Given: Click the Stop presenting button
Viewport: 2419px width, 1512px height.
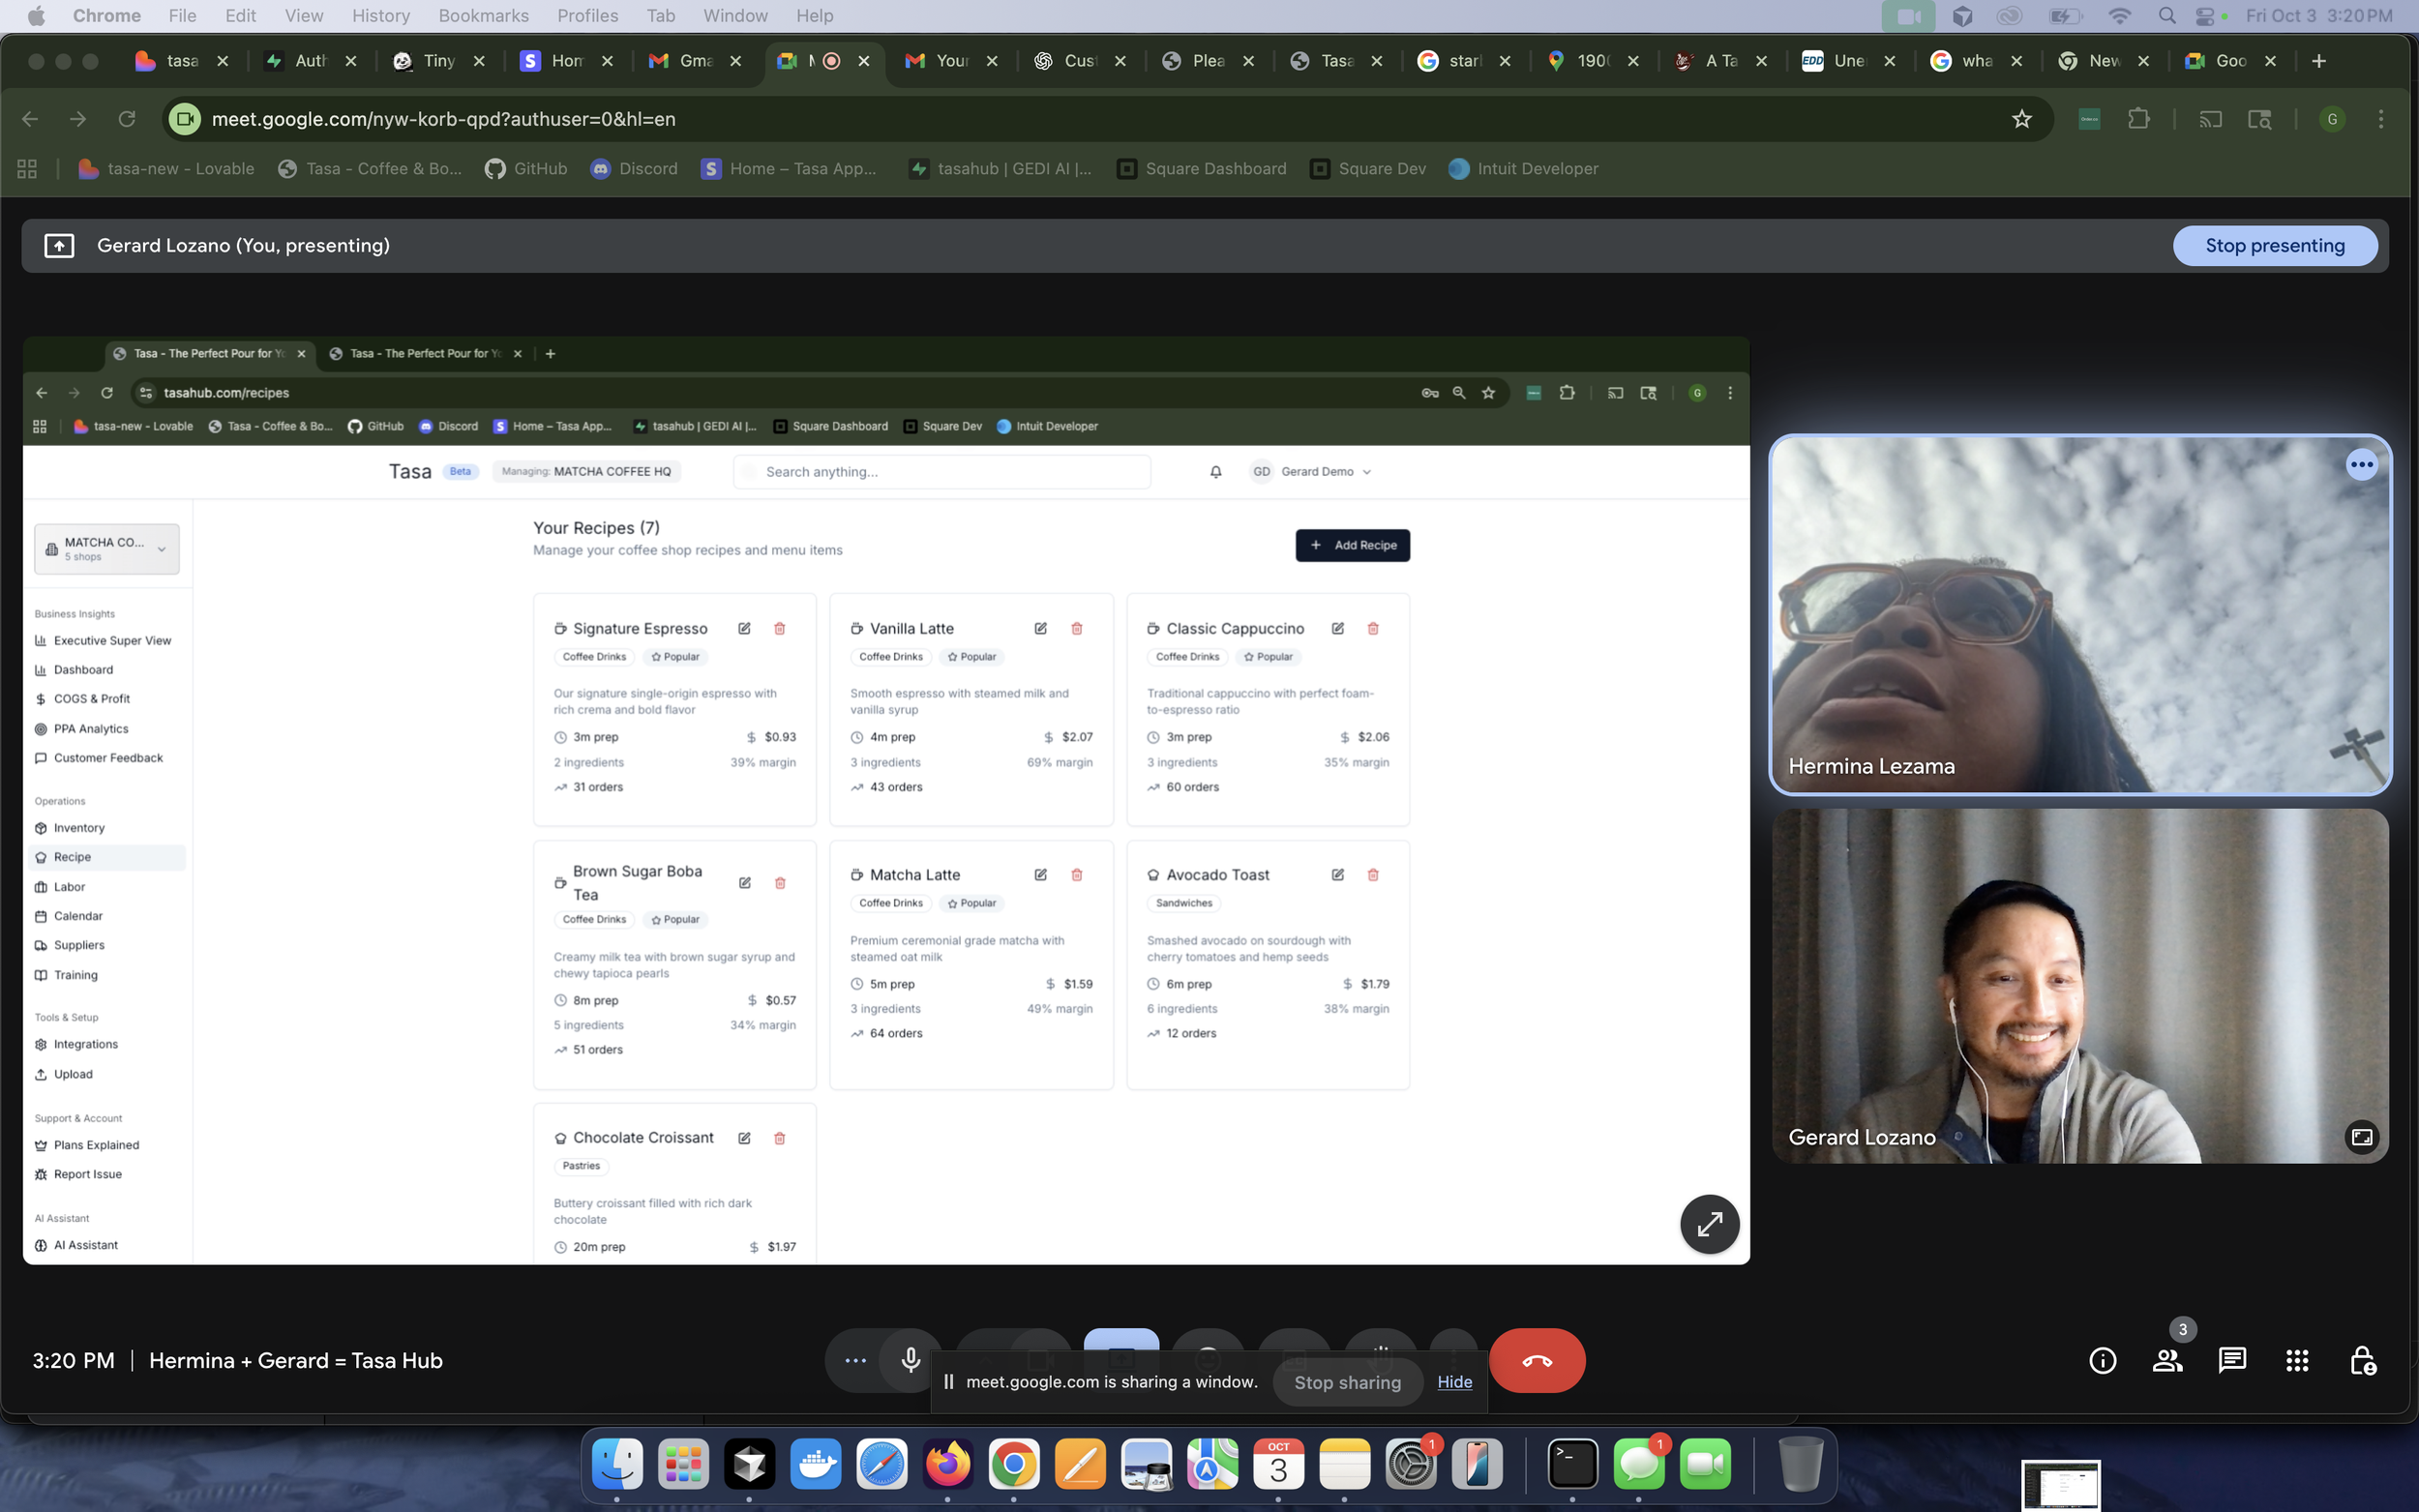Looking at the screenshot, I should (x=2274, y=245).
